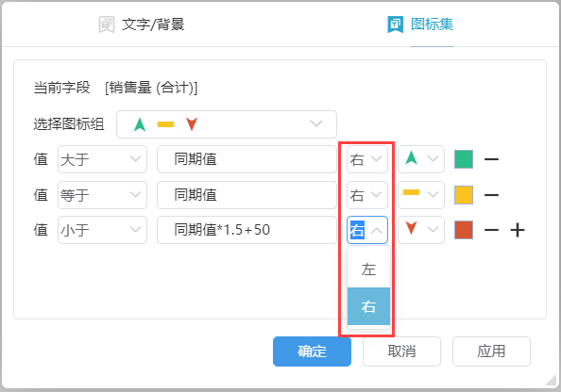Viewport: 561px width, 392px height.
Task: Remove the 大于 rule with minus icon
Action: pos(491,159)
